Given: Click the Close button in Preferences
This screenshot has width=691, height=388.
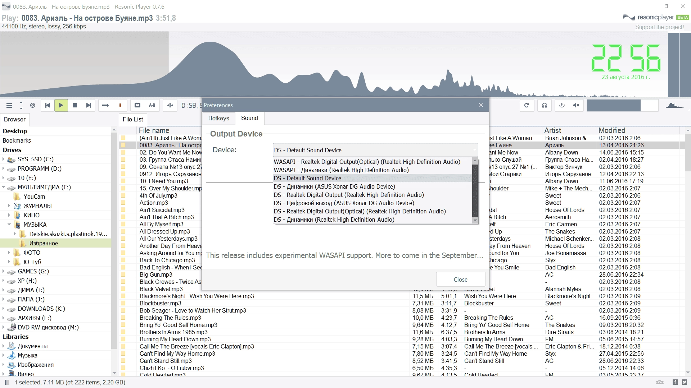Looking at the screenshot, I should pos(461,280).
